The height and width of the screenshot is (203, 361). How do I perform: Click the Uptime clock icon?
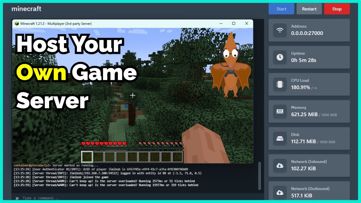280,57
